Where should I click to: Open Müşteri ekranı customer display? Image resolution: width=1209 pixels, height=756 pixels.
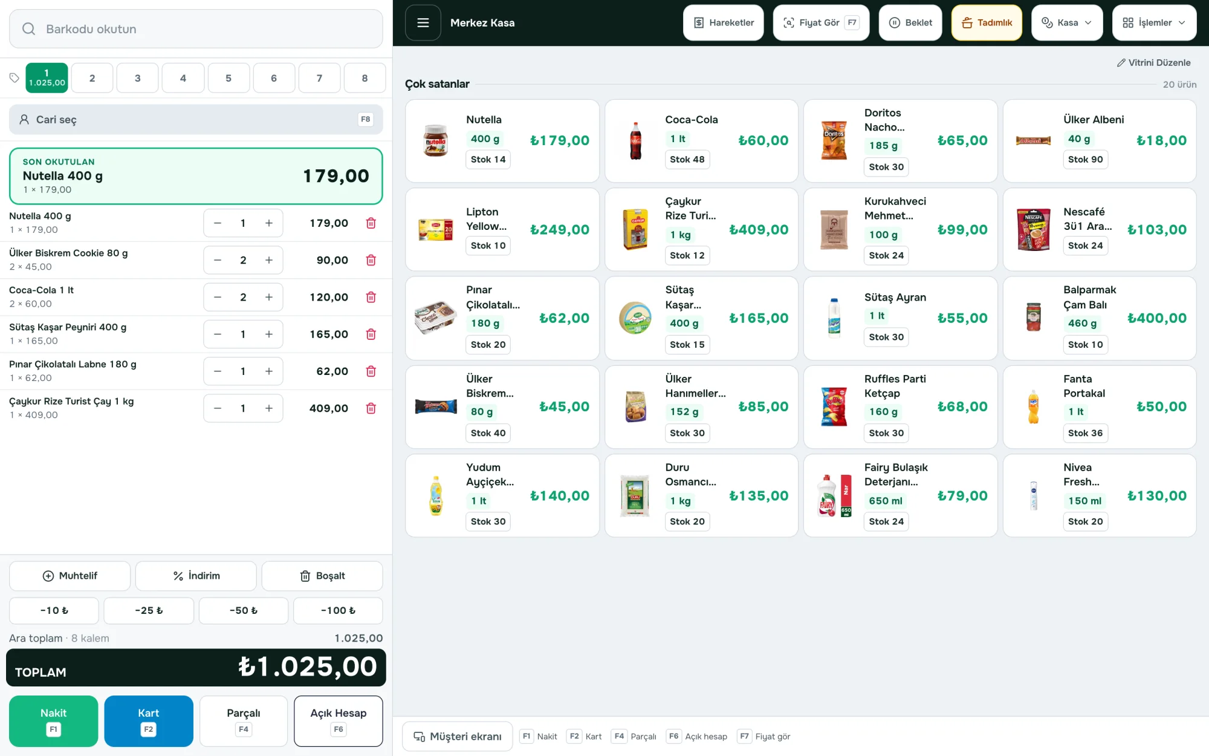458,737
